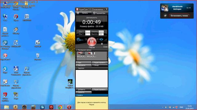Click the Пуск button
Screen dimensions: 197x110
point(83,62)
